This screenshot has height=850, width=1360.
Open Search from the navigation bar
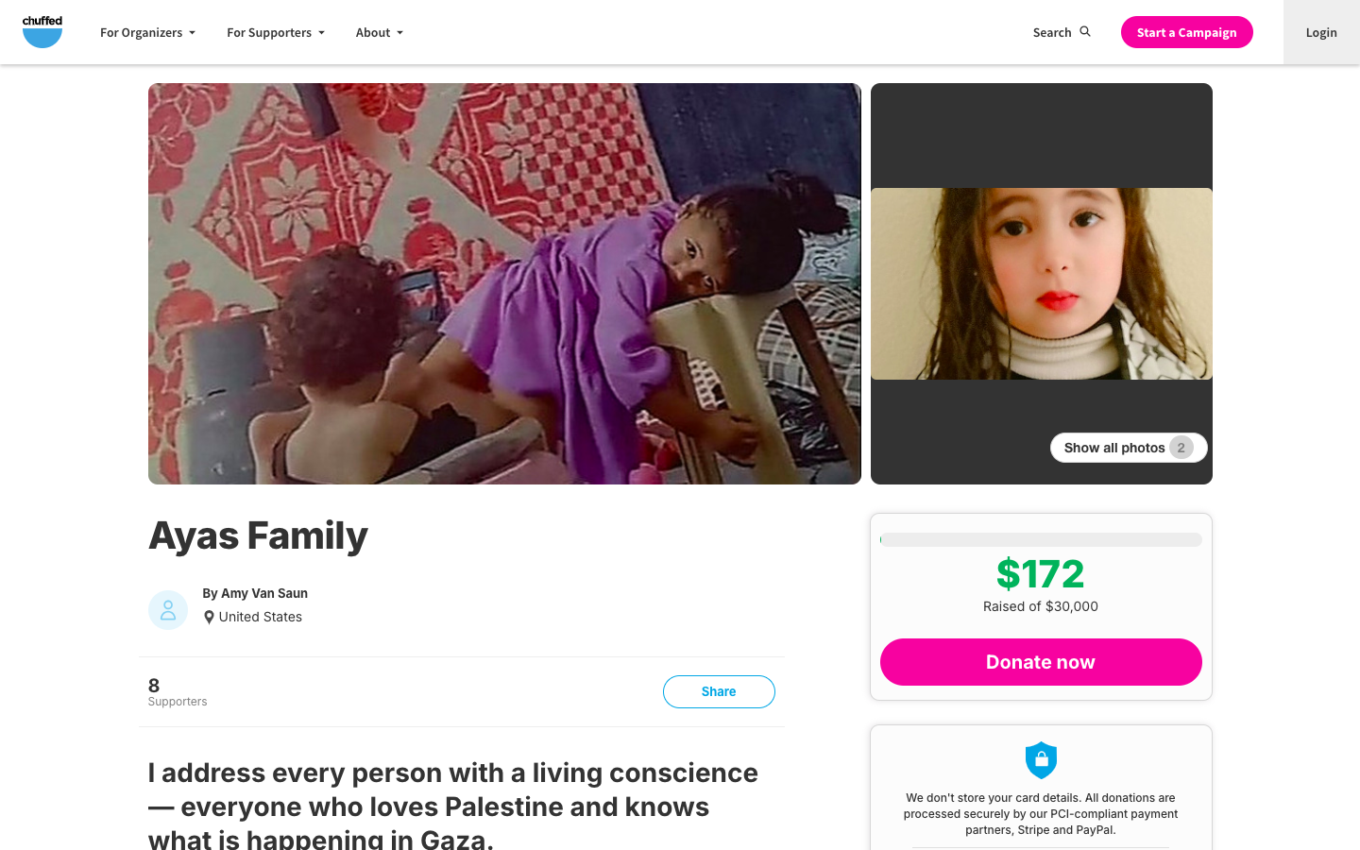[x=1052, y=32]
